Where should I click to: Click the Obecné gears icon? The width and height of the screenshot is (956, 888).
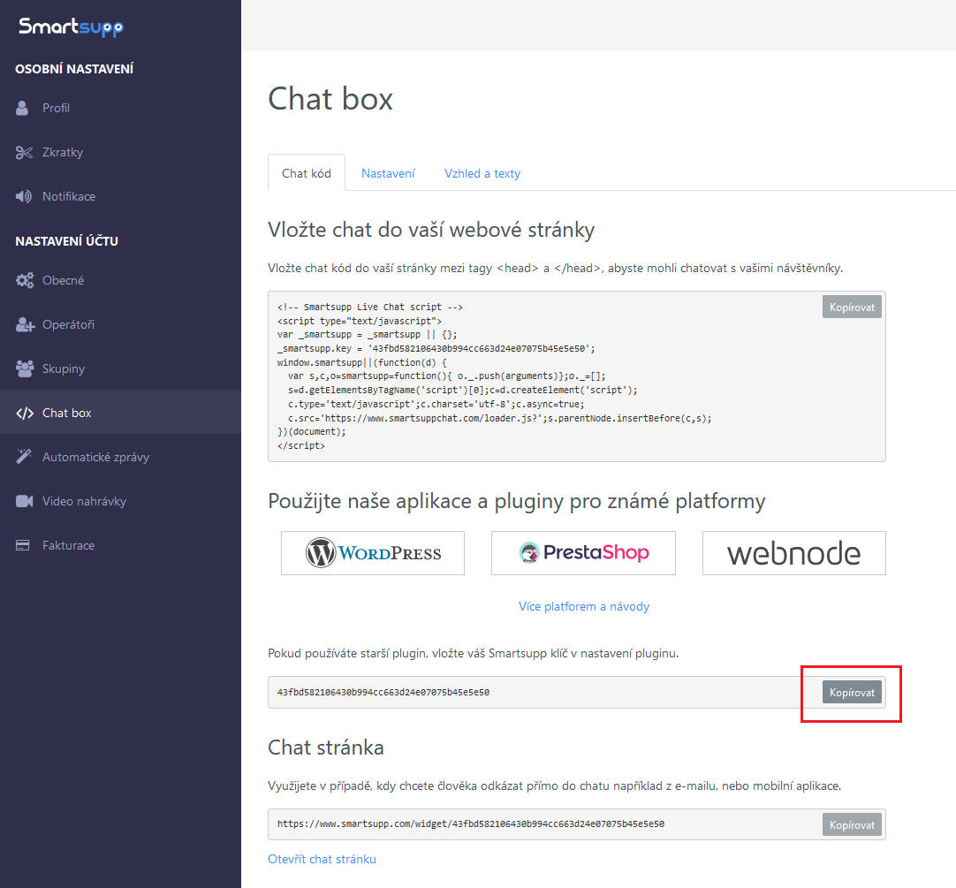(25, 280)
